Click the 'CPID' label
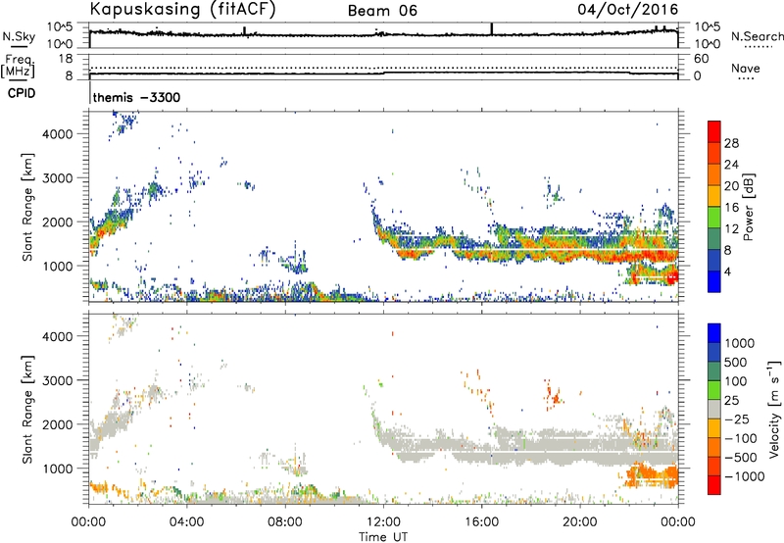 (22, 93)
